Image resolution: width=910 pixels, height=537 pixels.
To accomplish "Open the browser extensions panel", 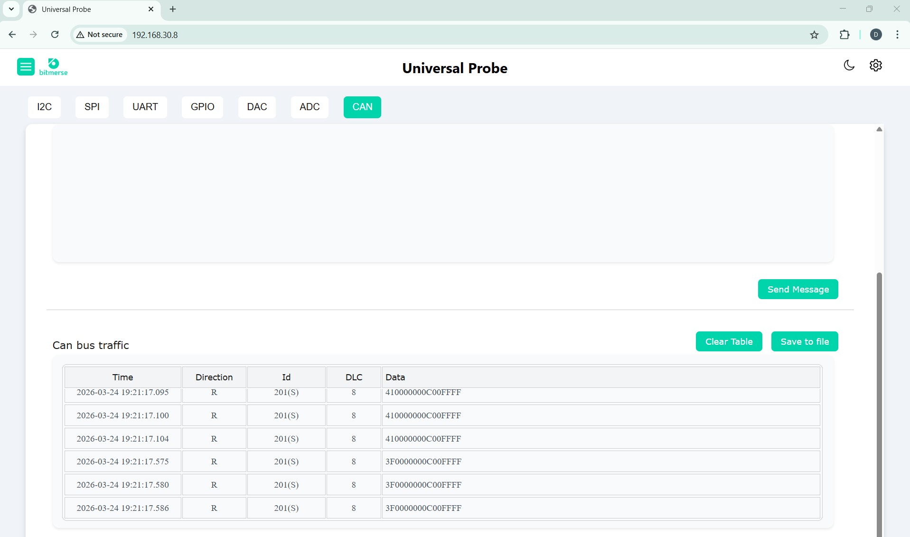I will 844,34.
